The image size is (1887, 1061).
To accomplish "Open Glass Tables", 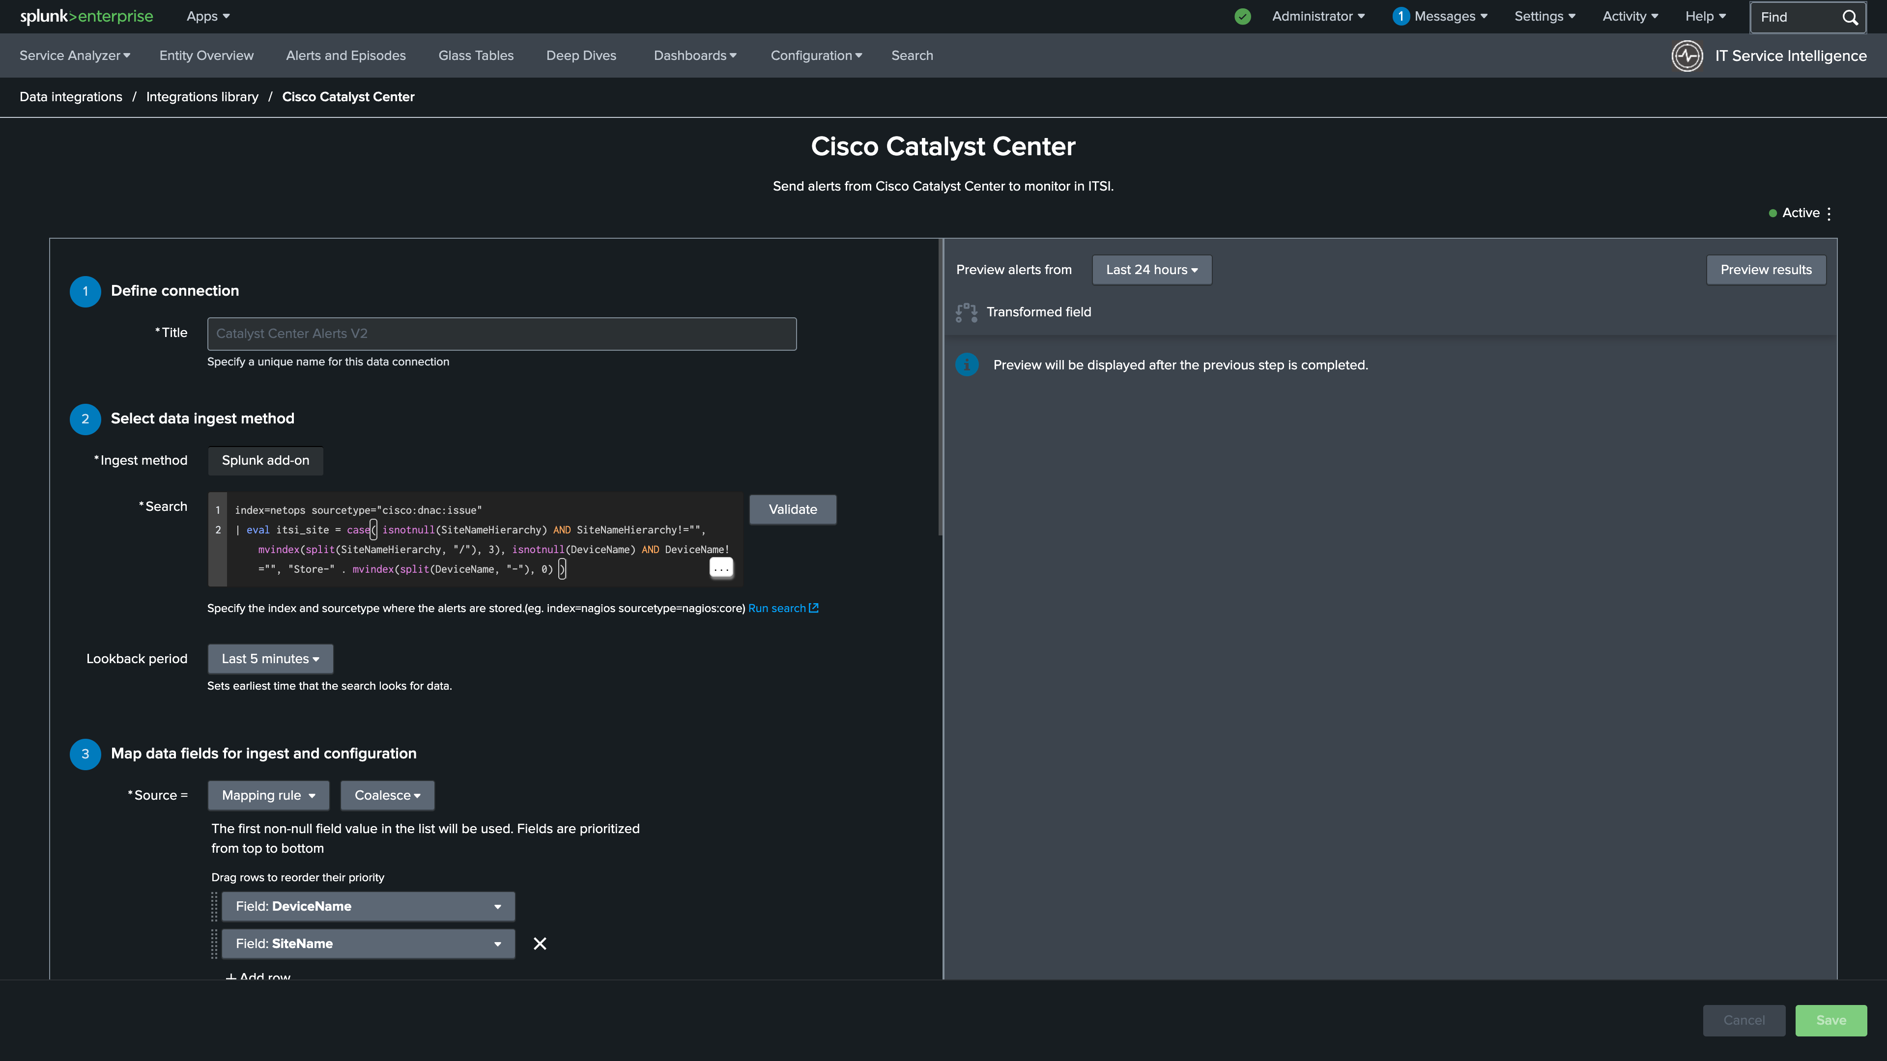I will point(476,56).
